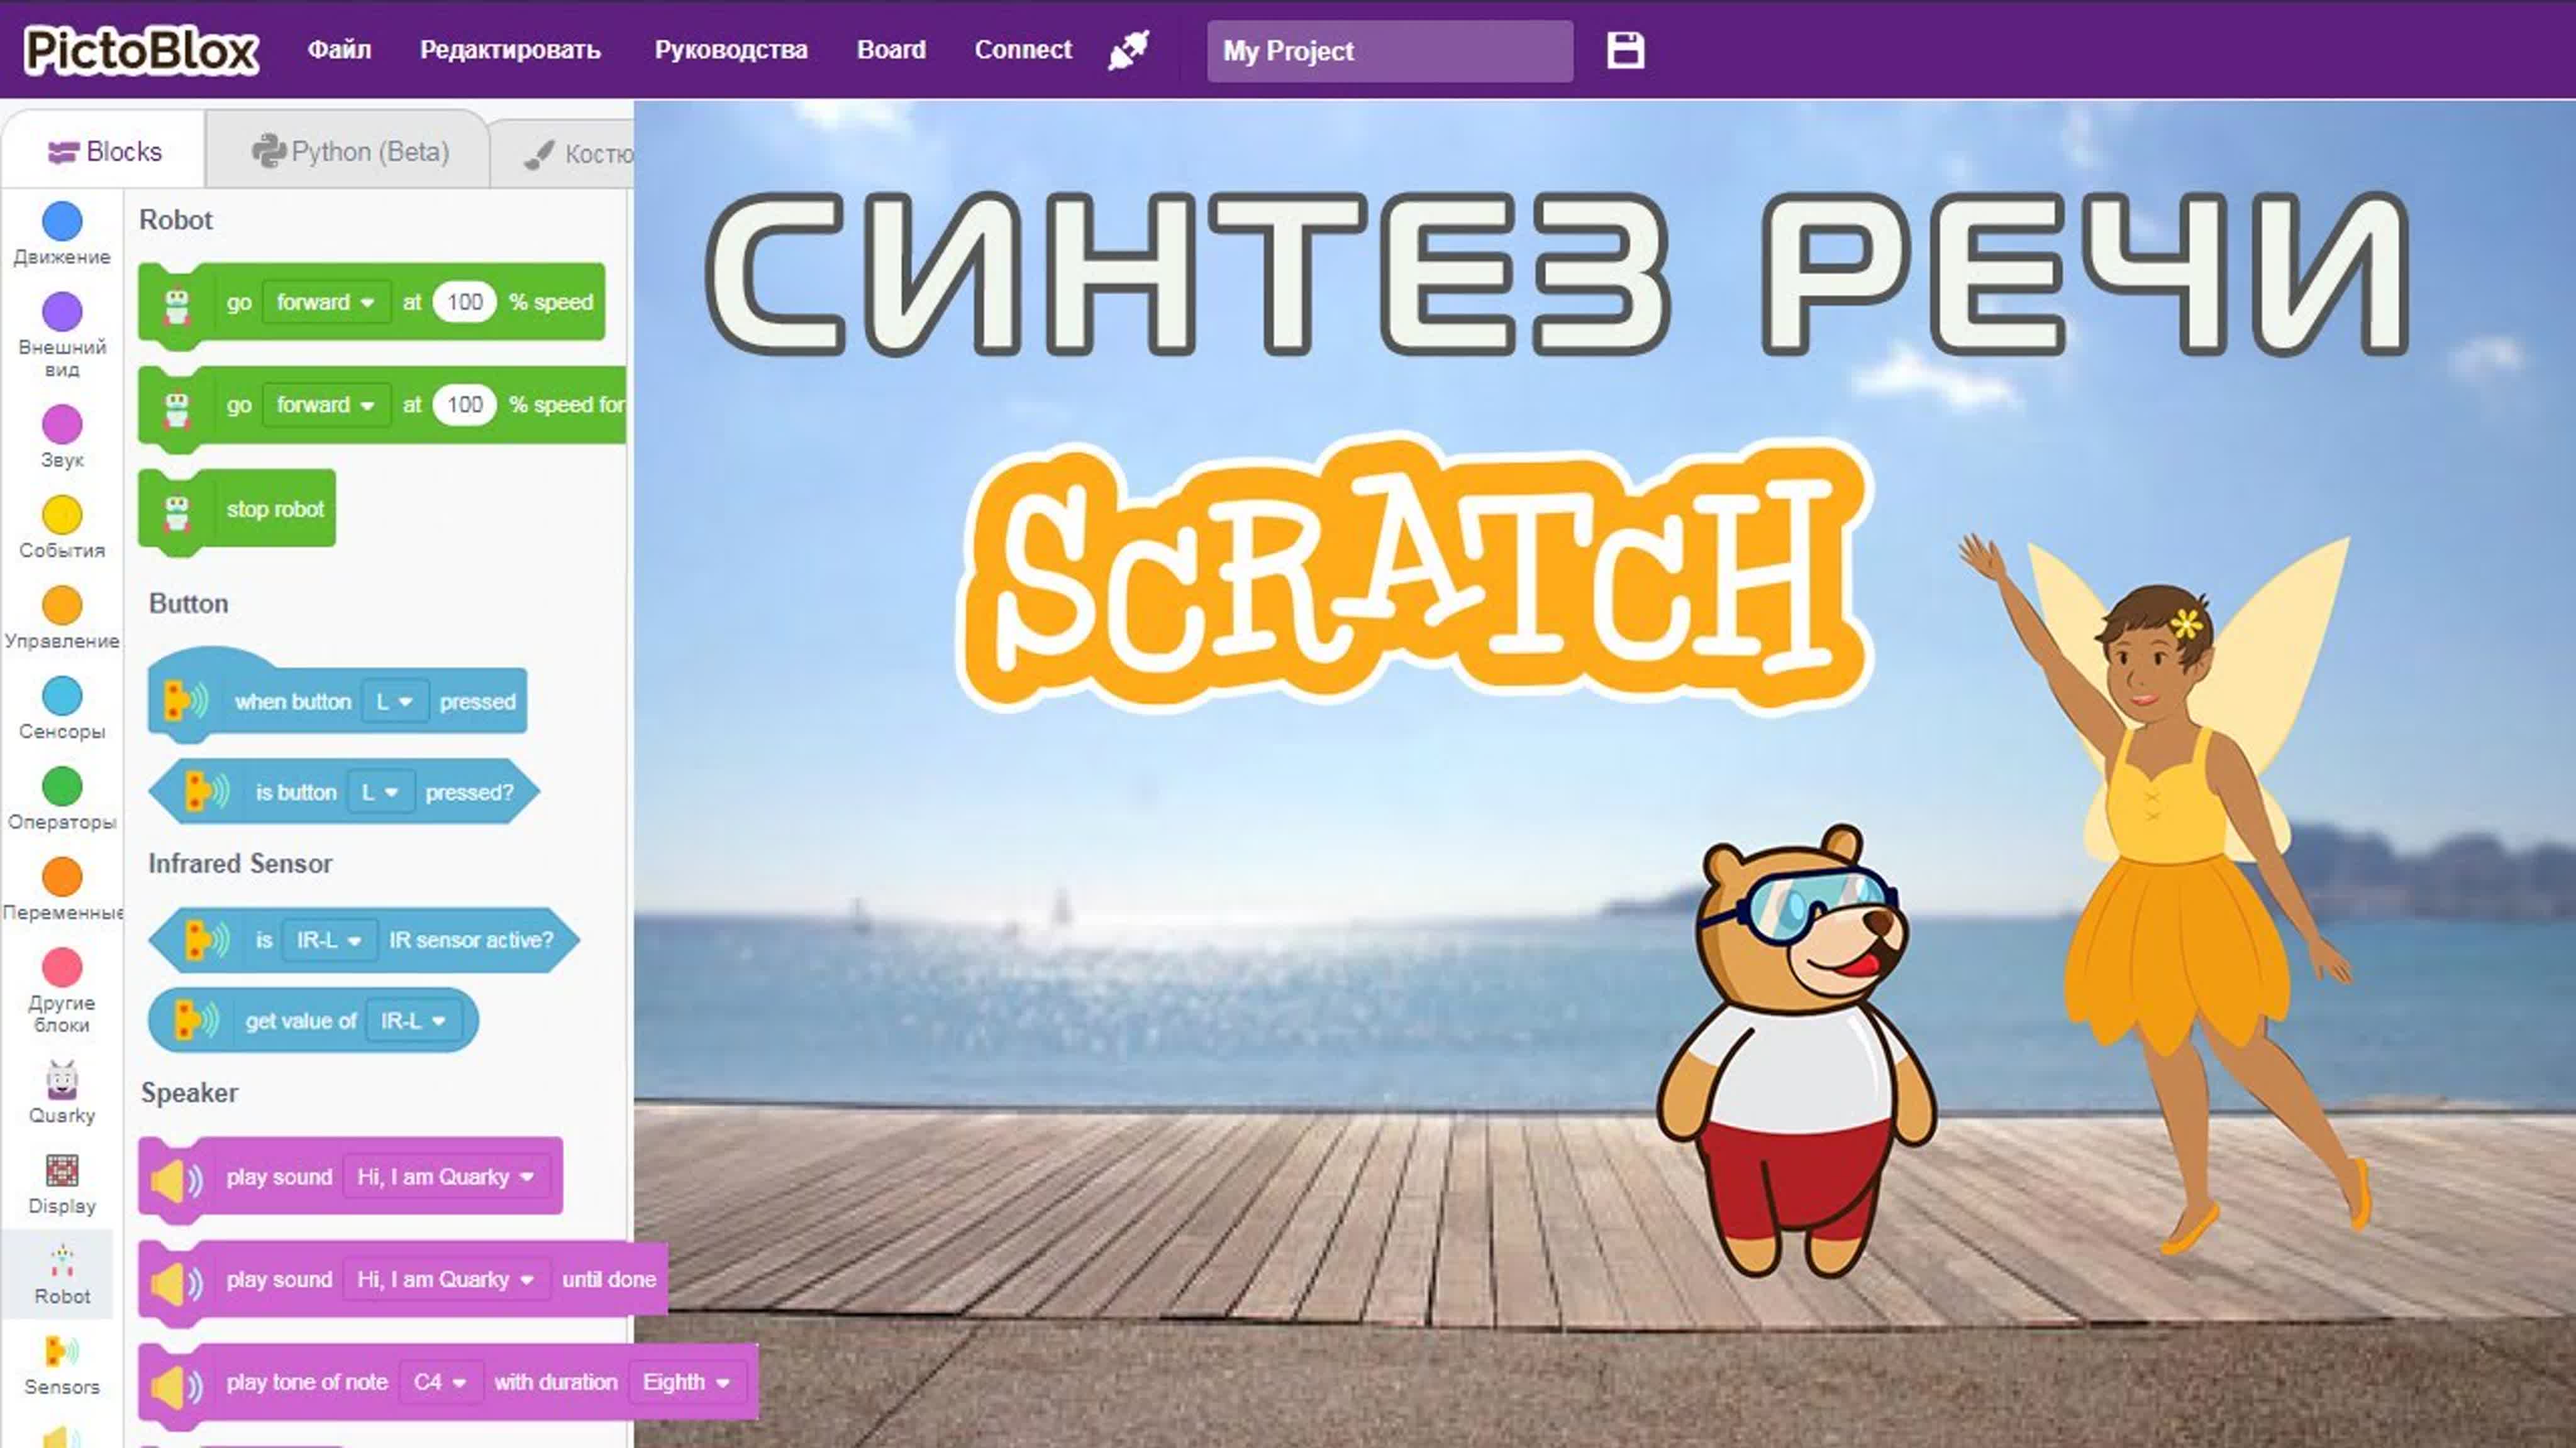
Task: Switch to the Python (Beta) tab
Action: [x=349, y=152]
